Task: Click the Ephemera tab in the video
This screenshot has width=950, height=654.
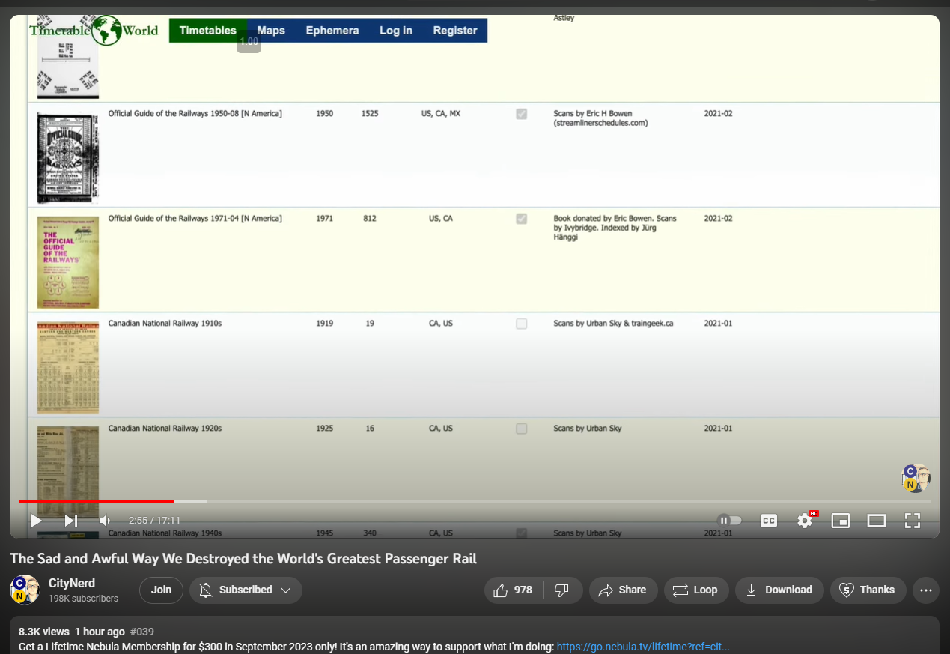Action: [x=332, y=31]
